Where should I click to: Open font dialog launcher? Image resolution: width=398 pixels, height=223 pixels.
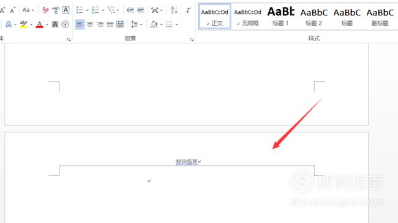(69, 40)
